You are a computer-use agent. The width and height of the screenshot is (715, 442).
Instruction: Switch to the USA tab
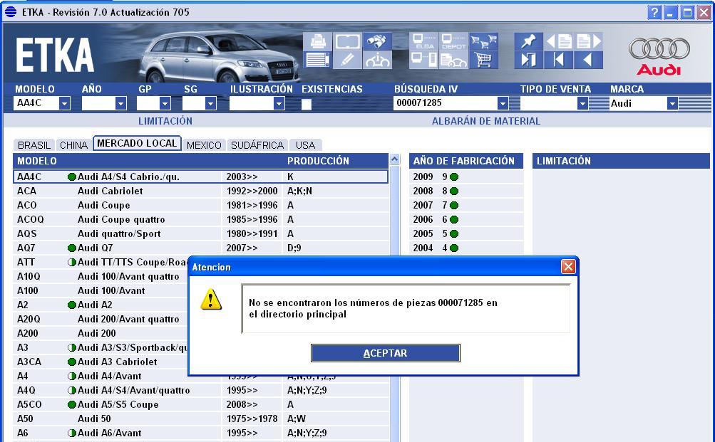pos(306,145)
